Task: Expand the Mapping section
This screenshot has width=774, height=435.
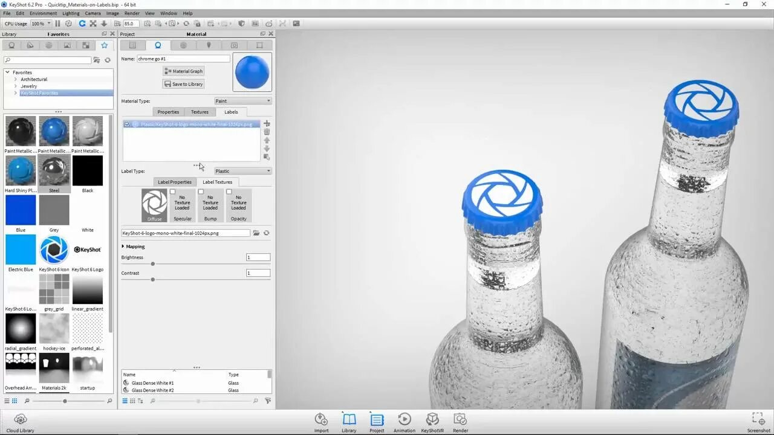Action: tap(123, 246)
